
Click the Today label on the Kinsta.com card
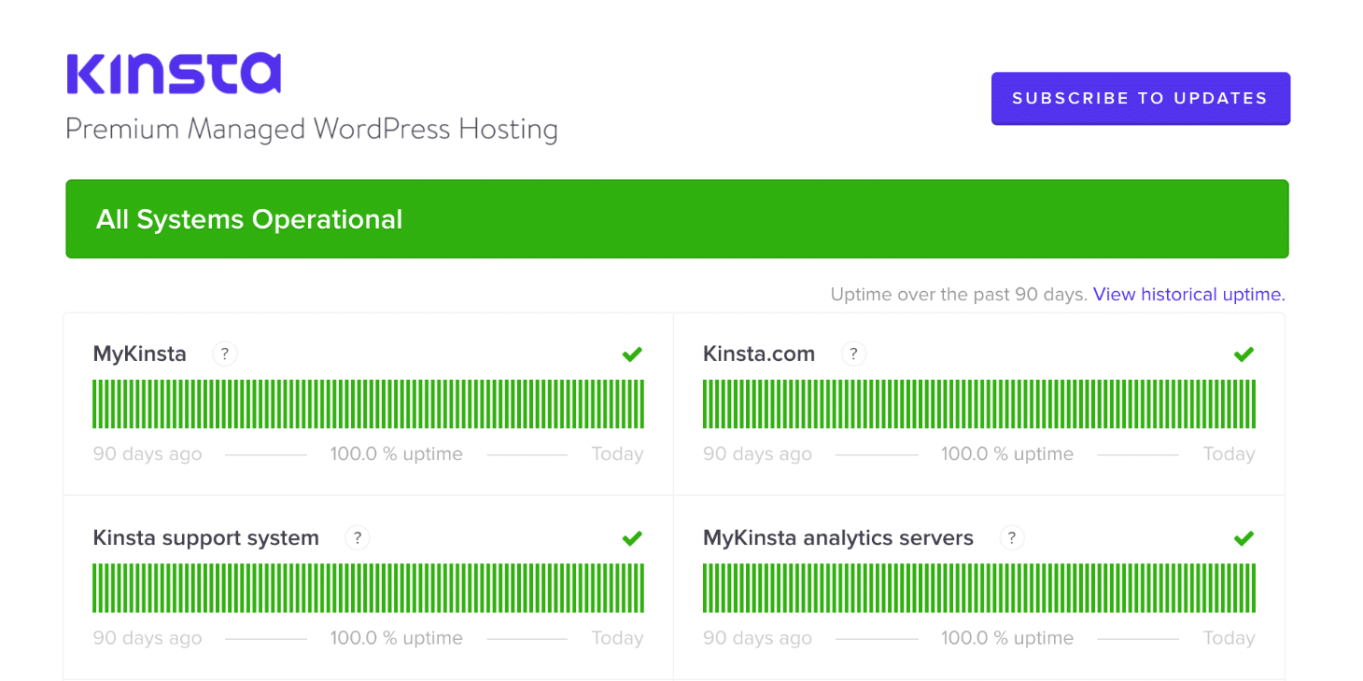click(1229, 454)
